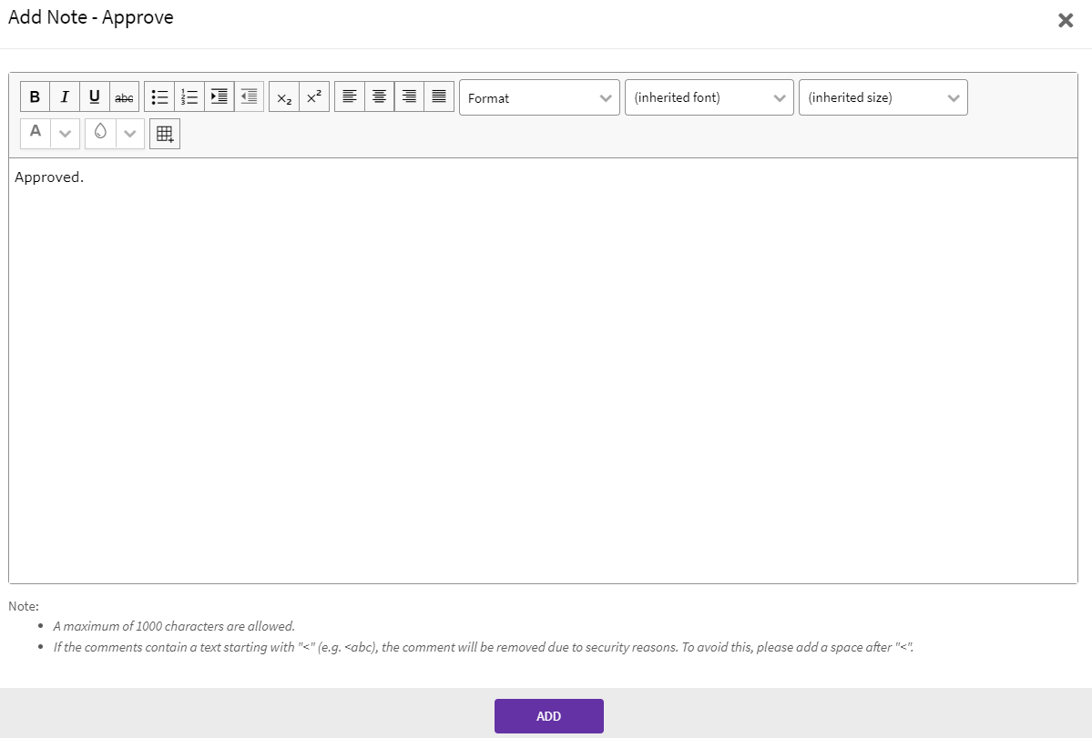1092x738 pixels.
Task: Increase indent of the paragraph
Action: point(219,97)
